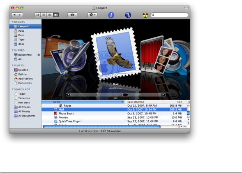Click the globe question mark toolbar icon
This screenshot has width=242, height=173.
point(128,15)
